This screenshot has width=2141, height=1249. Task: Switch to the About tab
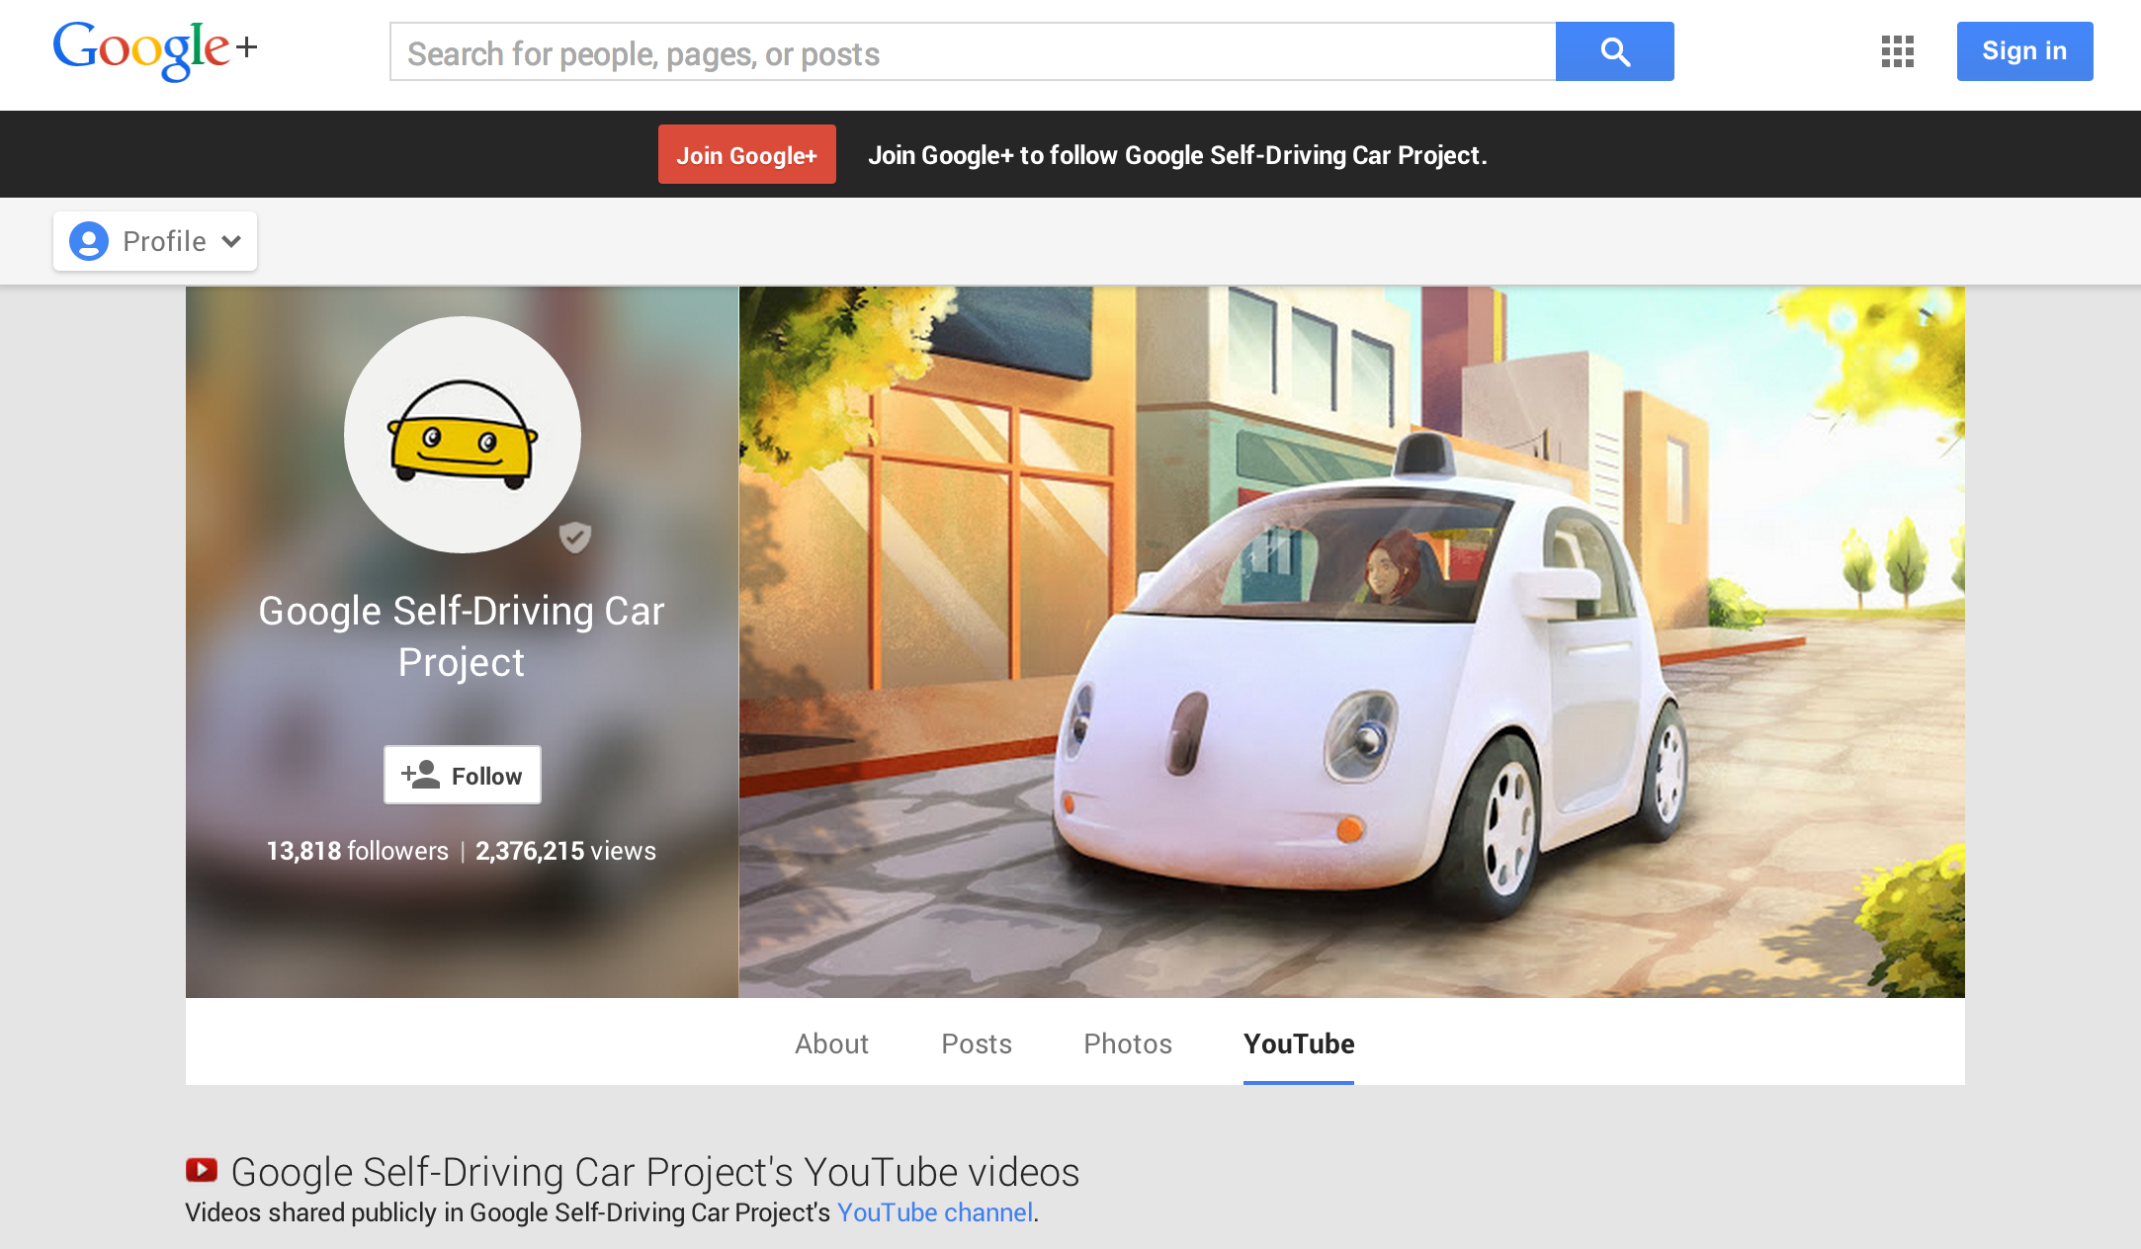[831, 1043]
